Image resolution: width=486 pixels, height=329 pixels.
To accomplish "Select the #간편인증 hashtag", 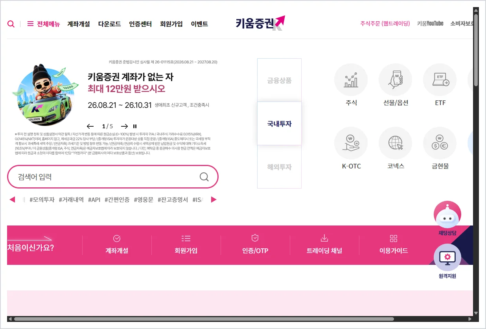I will 117,200.
